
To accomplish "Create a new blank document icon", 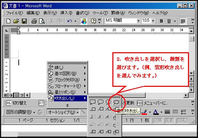I will (8, 21).
